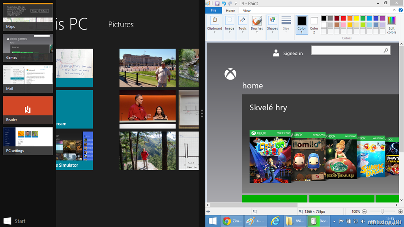
Task: Switch to the Dev... taskbar button
Action: tap(319, 221)
